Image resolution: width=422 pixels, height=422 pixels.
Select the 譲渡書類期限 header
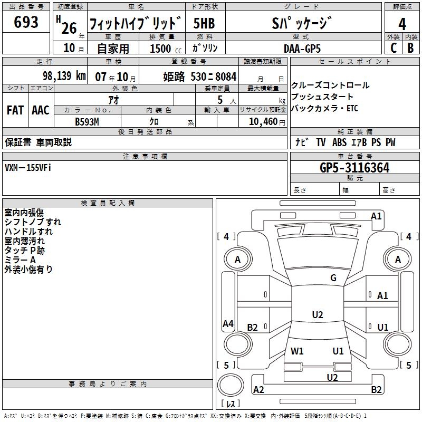click(263, 61)
